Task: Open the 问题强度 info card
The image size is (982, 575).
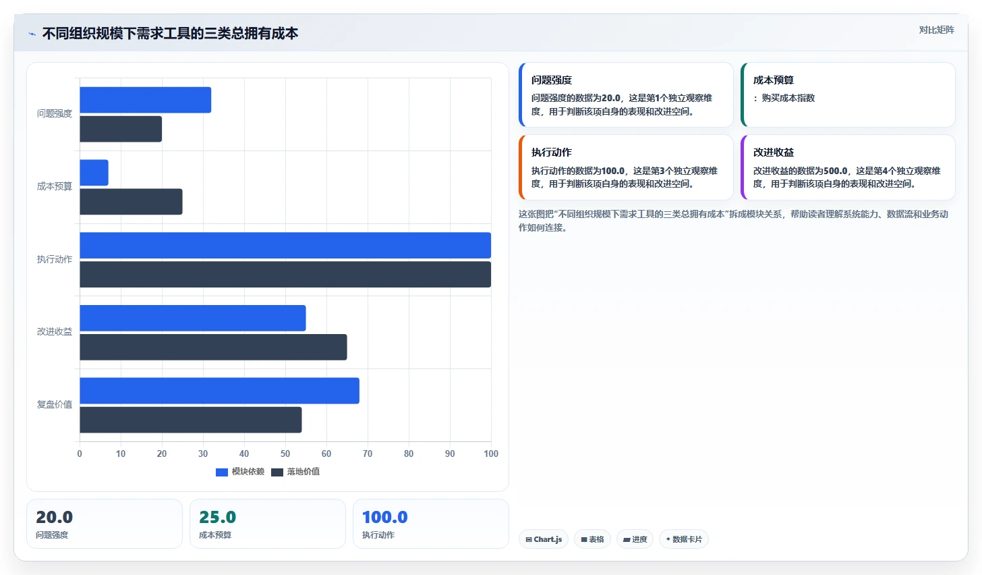Action: coord(626,94)
